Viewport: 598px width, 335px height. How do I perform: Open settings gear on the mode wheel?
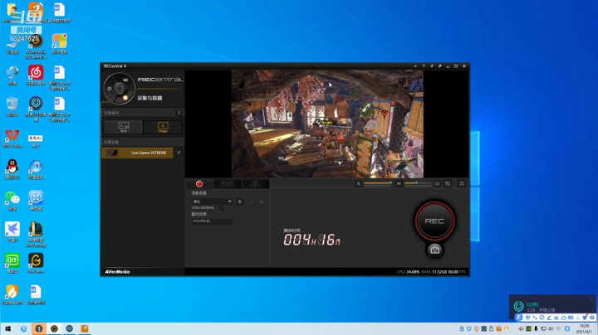110,89
